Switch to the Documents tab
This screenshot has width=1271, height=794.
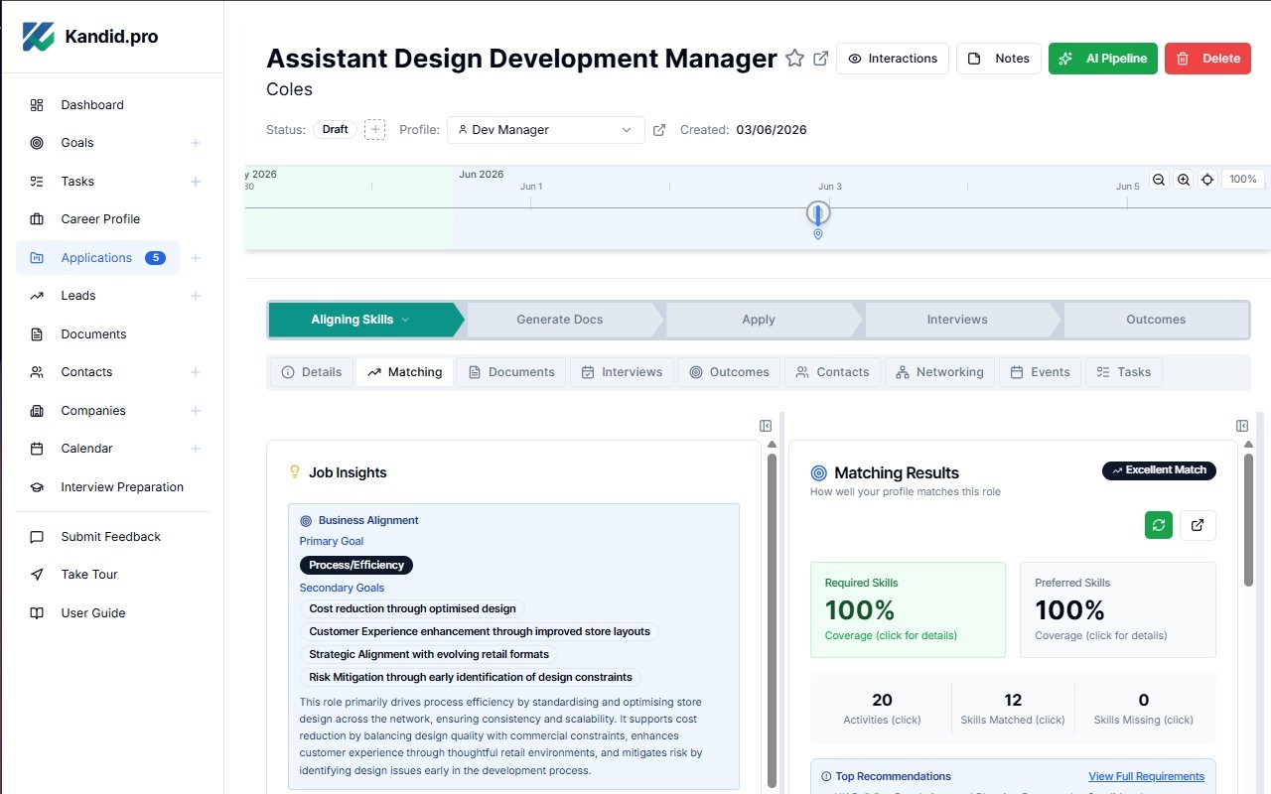pos(511,372)
